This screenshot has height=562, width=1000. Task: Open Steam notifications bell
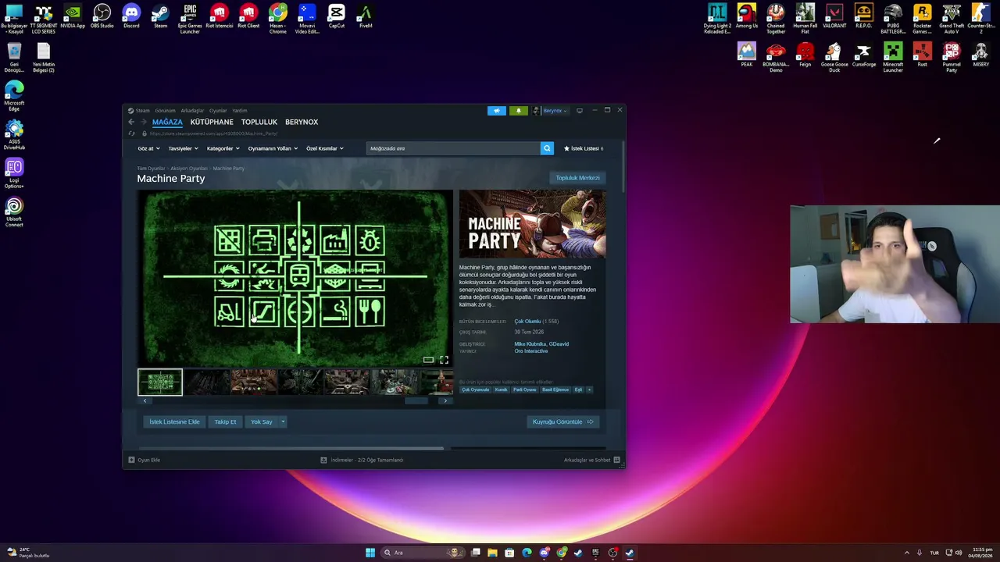[x=518, y=111]
